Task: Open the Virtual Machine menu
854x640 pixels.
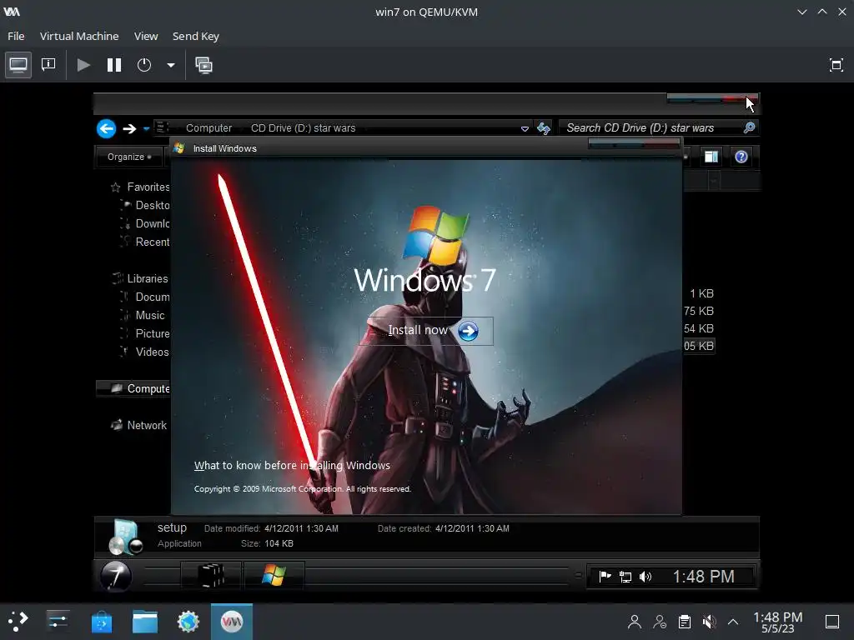Action: [79, 36]
